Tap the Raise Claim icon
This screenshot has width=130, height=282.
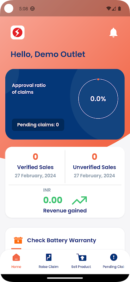[x=49, y=257]
